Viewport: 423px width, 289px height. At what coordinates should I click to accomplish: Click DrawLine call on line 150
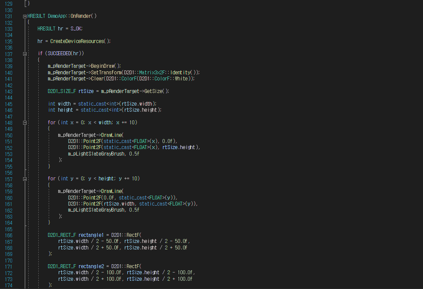pyautogui.click(x=111, y=135)
